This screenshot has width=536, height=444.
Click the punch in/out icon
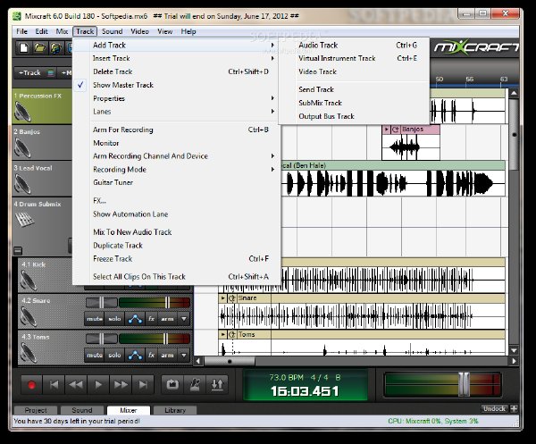point(217,384)
